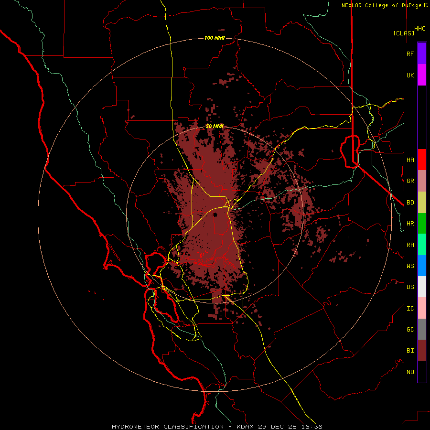Viewport: 430px width, 430px height.
Task: Click the UK magenta legend color block
Action: point(422,75)
